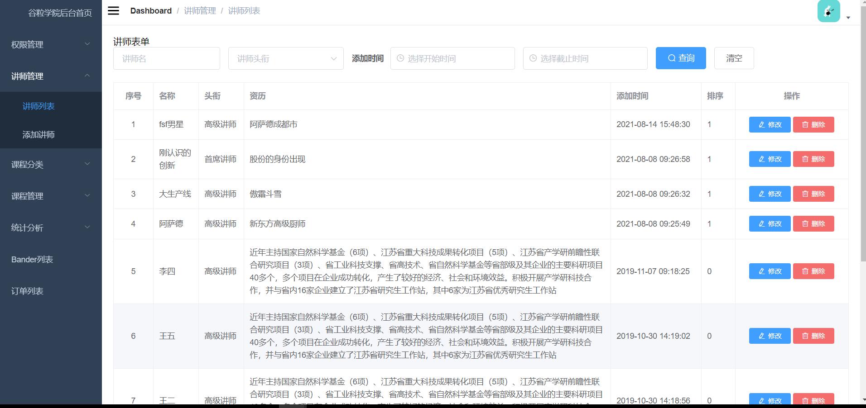Expand 课程分类 sidebar menu
Image resolution: width=866 pixels, height=408 pixels.
click(51, 164)
